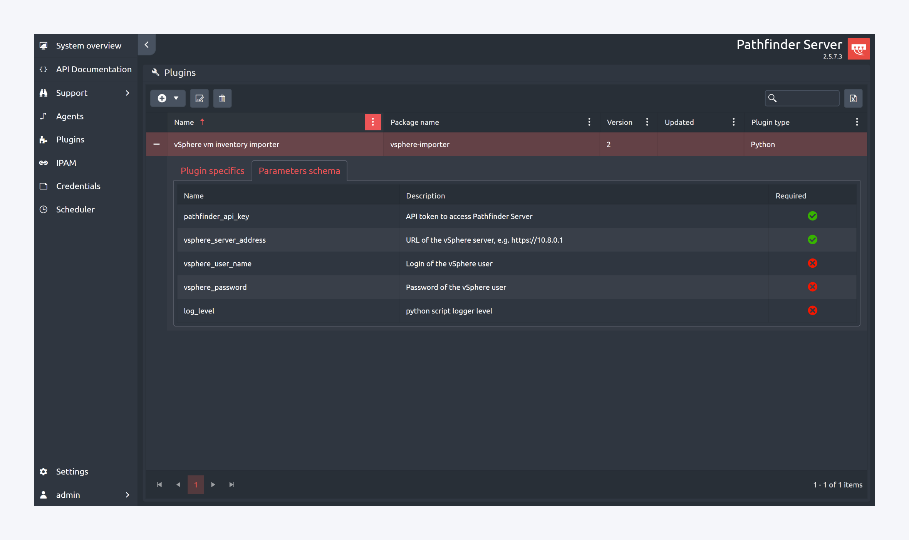Click the plugin search field
The image size is (909, 540).
tap(807, 98)
